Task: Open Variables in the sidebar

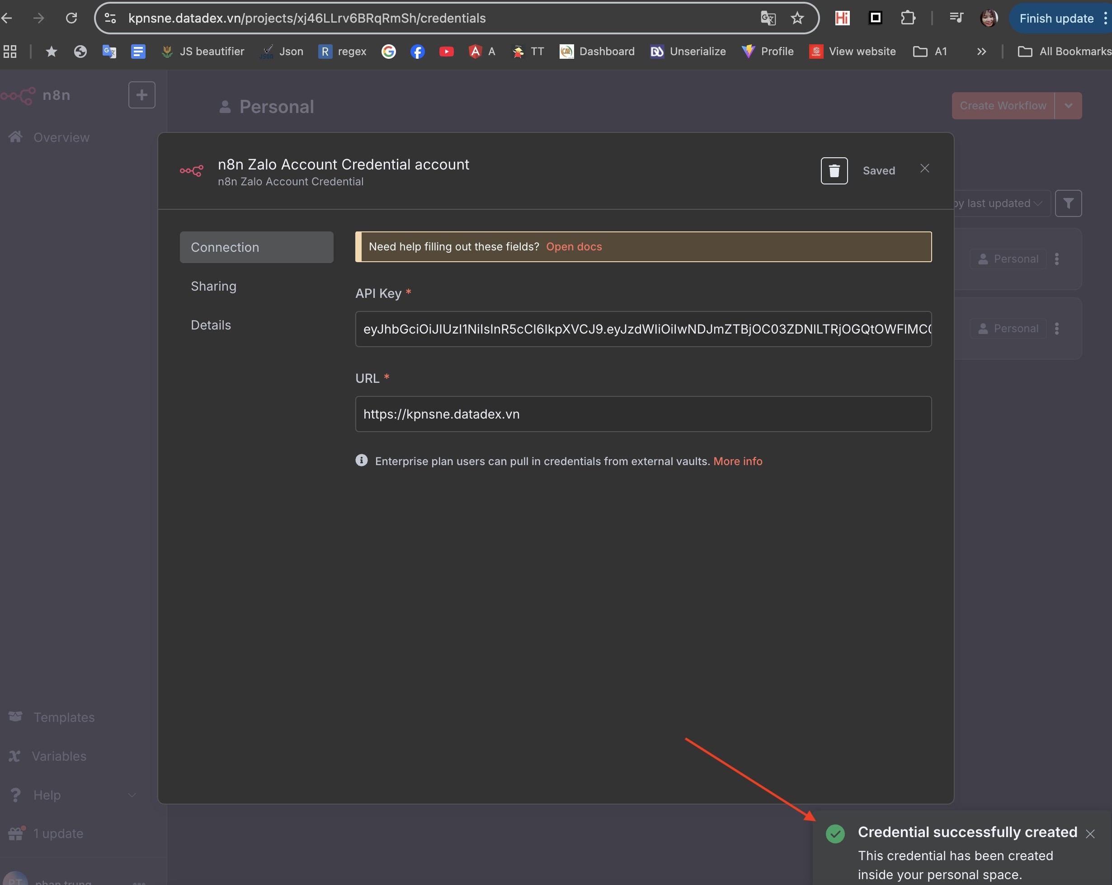Action: pos(47,756)
